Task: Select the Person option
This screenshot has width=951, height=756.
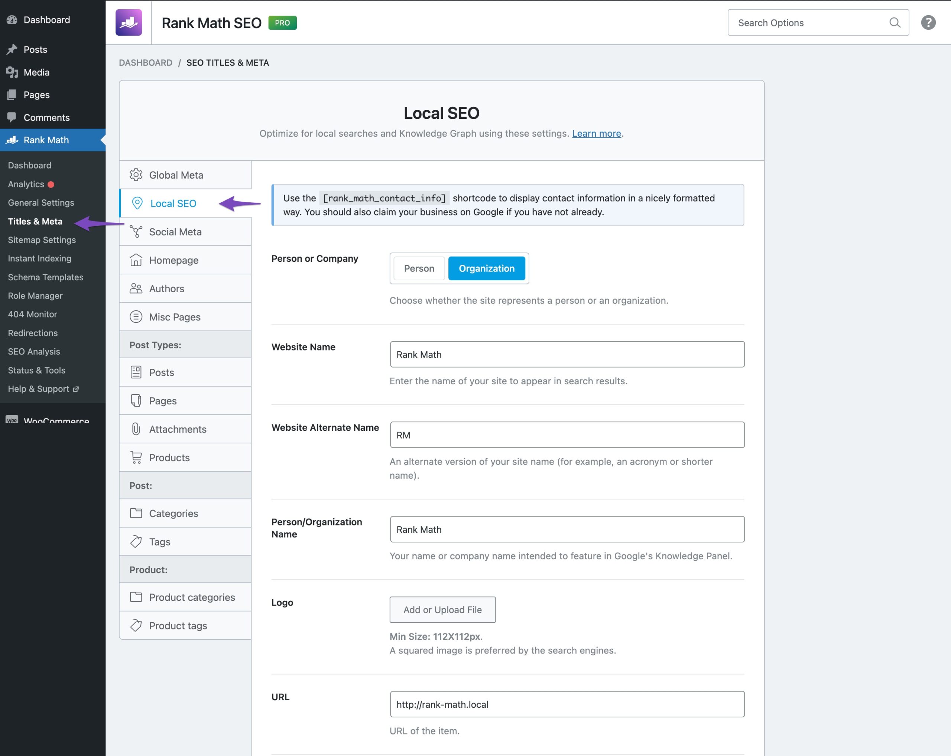Action: point(419,268)
